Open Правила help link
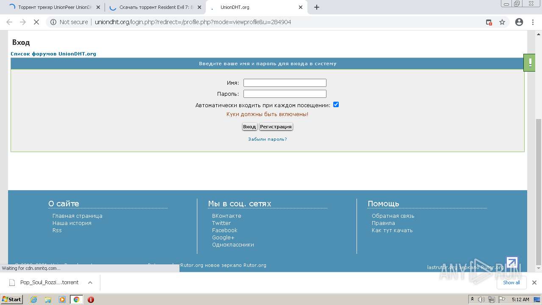This screenshot has width=542, height=305. tap(383, 223)
